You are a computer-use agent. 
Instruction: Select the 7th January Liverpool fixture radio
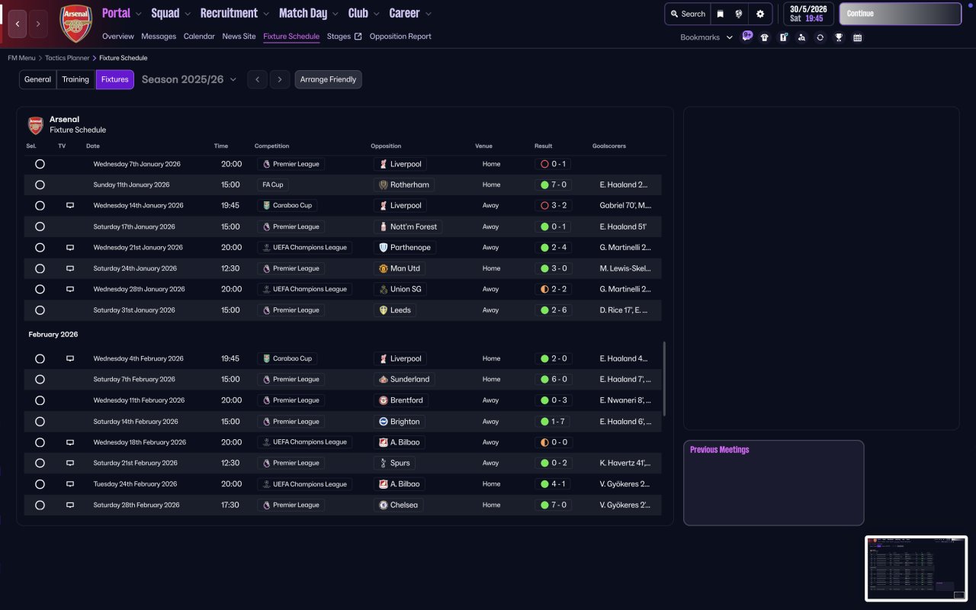click(x=40, y=164)
